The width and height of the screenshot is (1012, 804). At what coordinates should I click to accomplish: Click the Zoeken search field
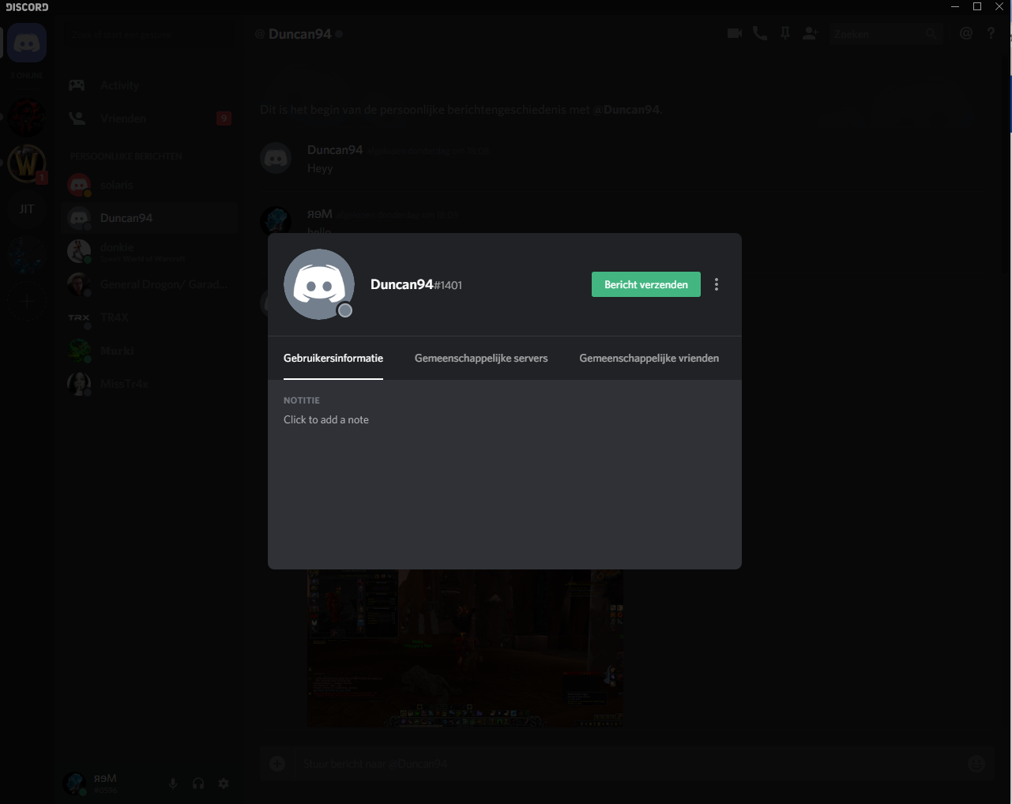[x=885, y=34]
